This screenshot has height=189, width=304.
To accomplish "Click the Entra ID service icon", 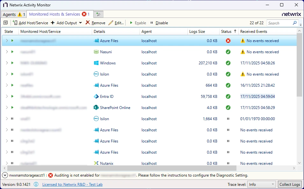I will tap(96, 97).
